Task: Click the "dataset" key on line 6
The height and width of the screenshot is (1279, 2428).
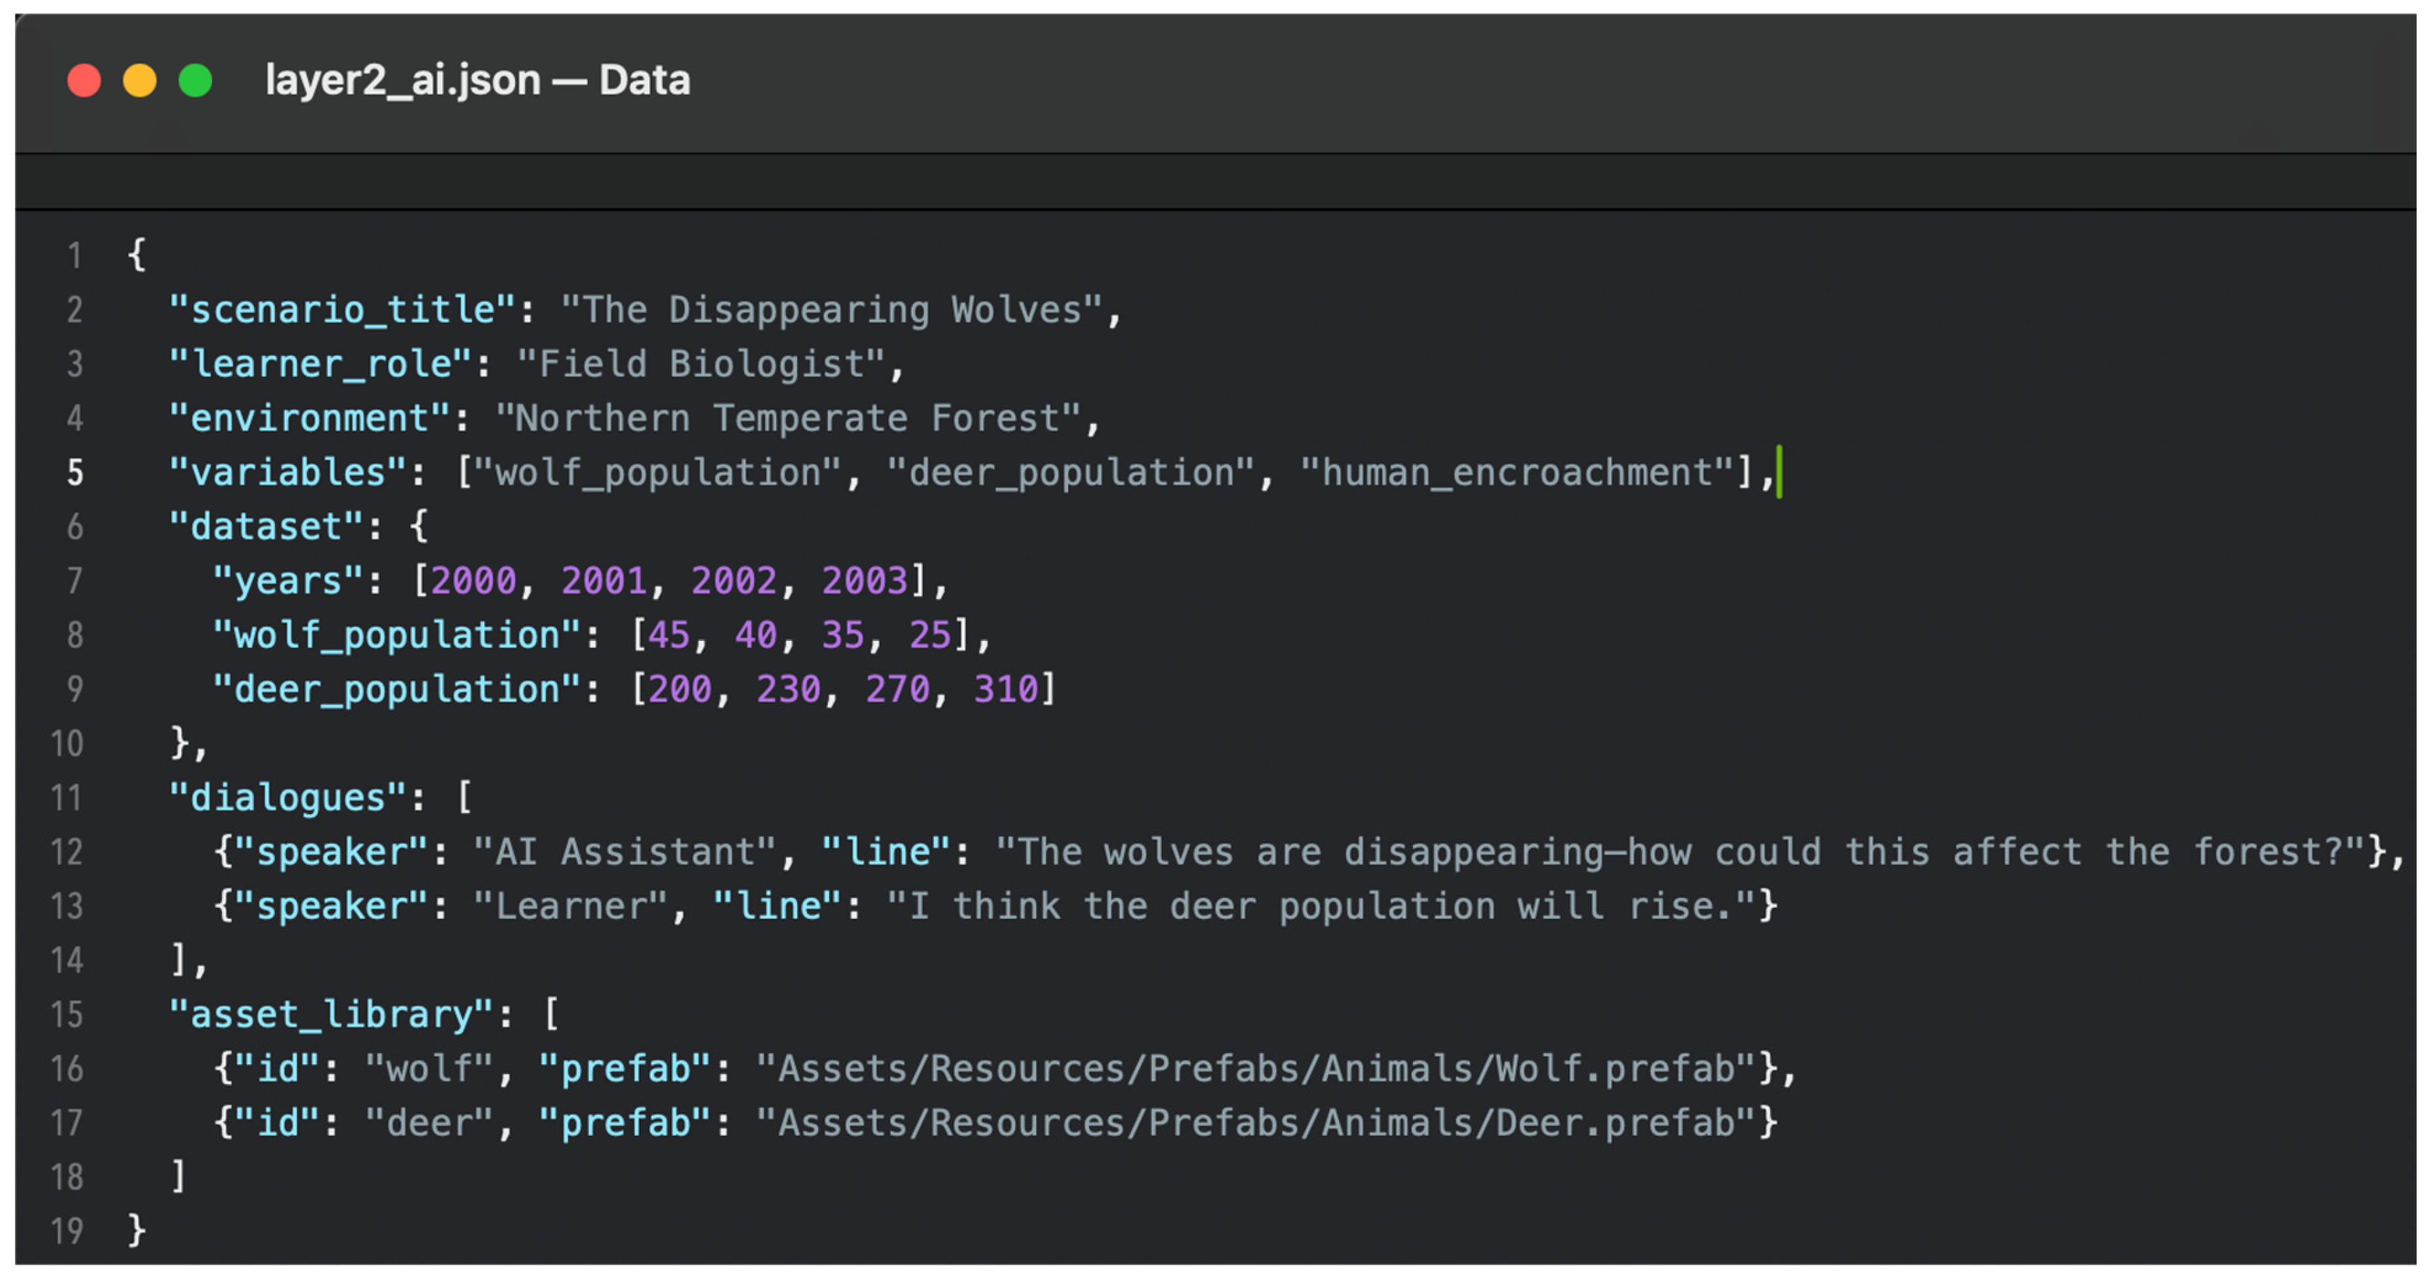Action: [266, 527]
